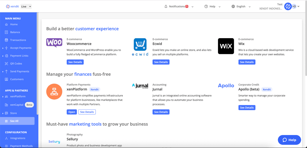The width and height of the screenshot is (307, 148).
Task: Expand the Notifications chevron
Action: (x=192, y=7)
